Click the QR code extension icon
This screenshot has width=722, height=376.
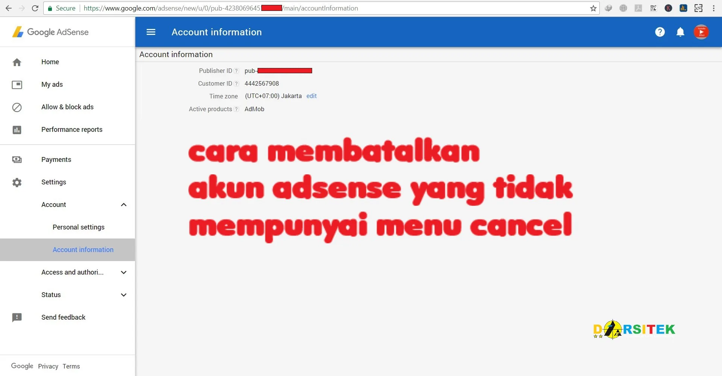653,8
